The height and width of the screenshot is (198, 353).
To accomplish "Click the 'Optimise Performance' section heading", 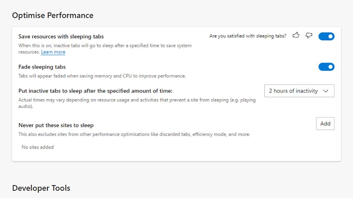I will pos(53,15).
